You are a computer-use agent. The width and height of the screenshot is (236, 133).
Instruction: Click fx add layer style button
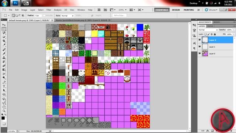point(208,131)
